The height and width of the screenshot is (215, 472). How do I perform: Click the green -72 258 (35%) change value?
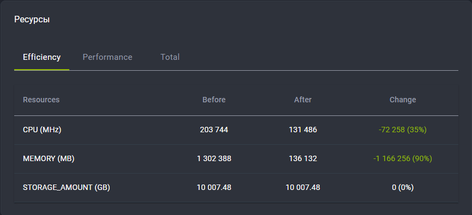[403, 130]
